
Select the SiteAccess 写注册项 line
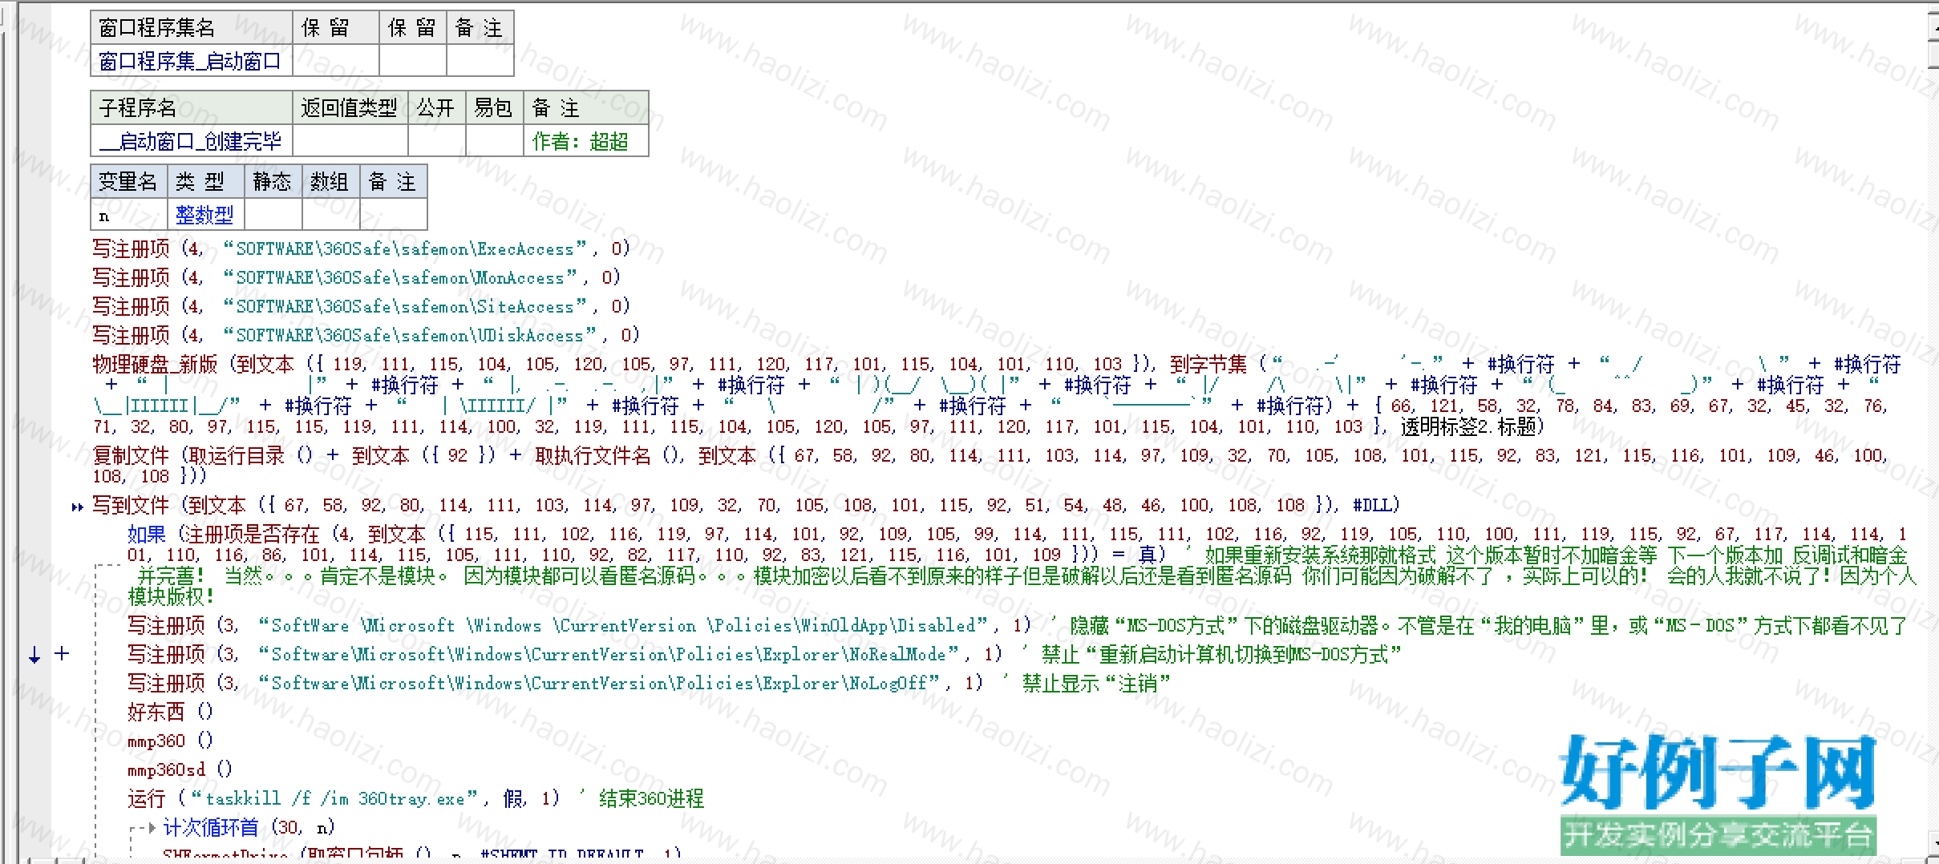pyautogui.click(x=361, y=306)
